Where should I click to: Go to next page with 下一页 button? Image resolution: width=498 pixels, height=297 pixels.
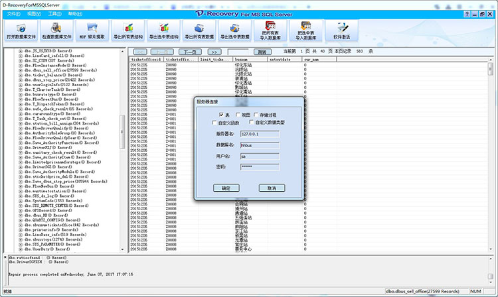(x=190, y=52)
